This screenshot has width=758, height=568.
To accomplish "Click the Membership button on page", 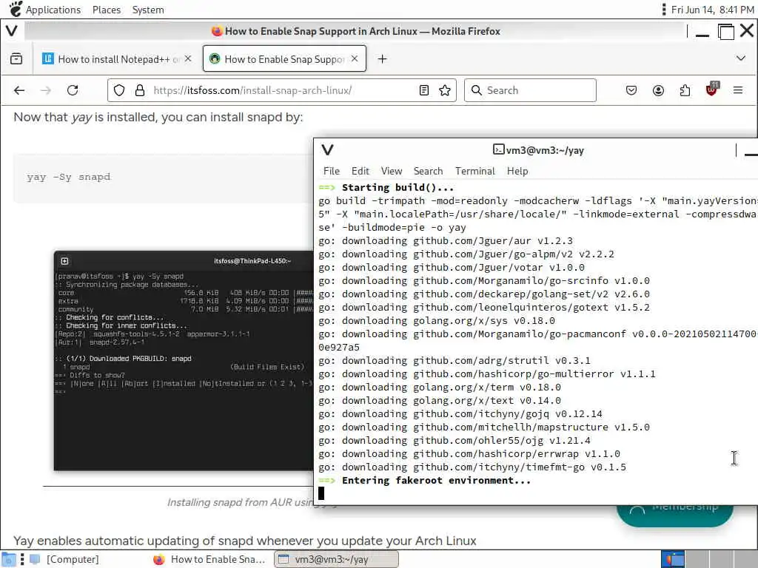I will coord(675,514).
